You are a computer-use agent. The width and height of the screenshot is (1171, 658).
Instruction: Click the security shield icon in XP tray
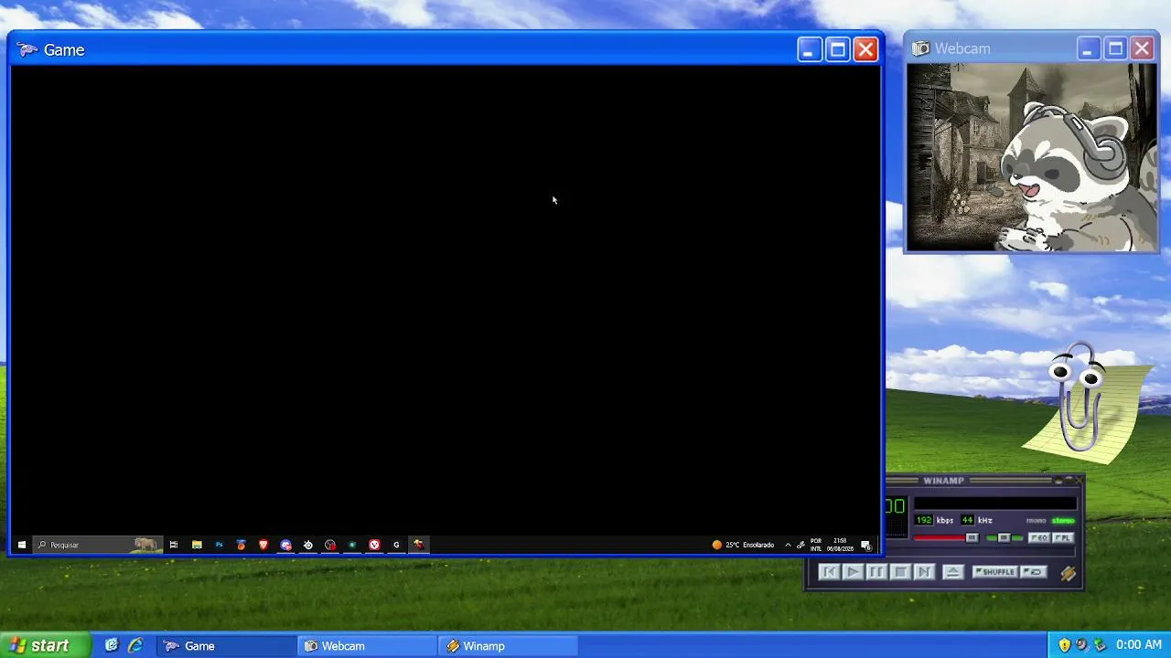pos(1065,645)
